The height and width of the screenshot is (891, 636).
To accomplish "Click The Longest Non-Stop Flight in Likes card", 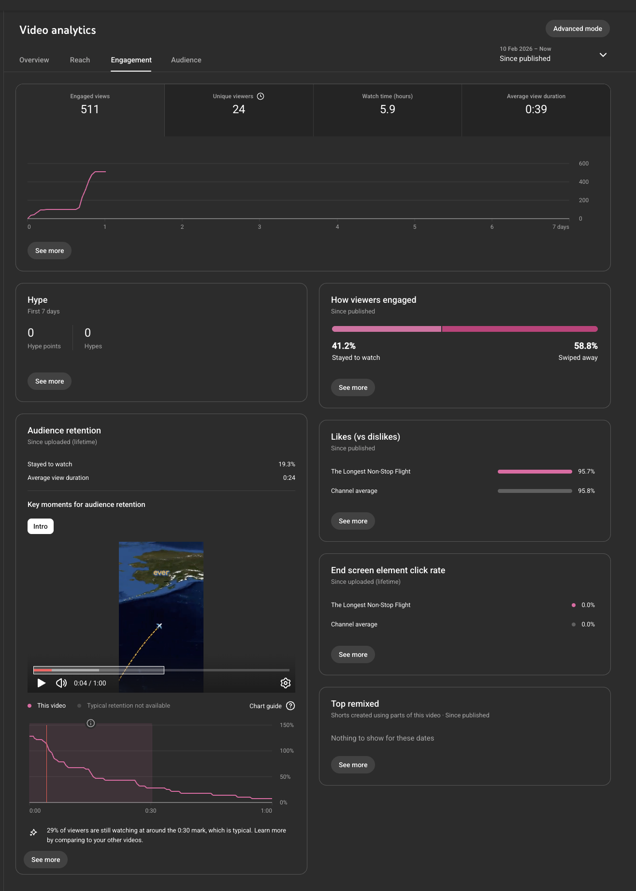I will (x=371, y=472).
